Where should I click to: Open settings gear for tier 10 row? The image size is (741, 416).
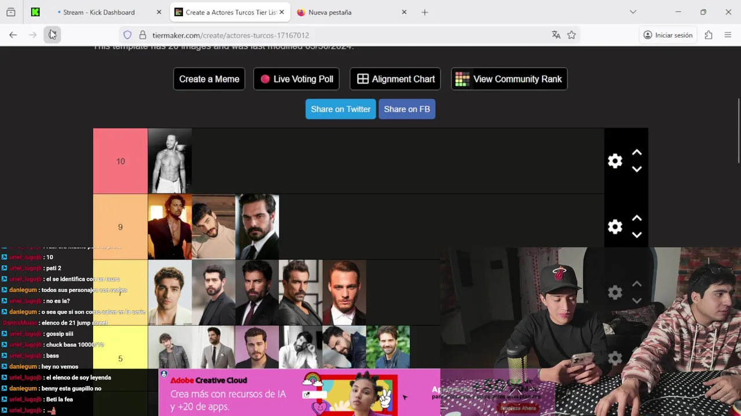(615, 161)
